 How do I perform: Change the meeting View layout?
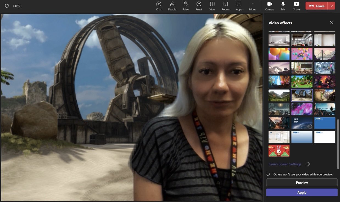[212, 6]
